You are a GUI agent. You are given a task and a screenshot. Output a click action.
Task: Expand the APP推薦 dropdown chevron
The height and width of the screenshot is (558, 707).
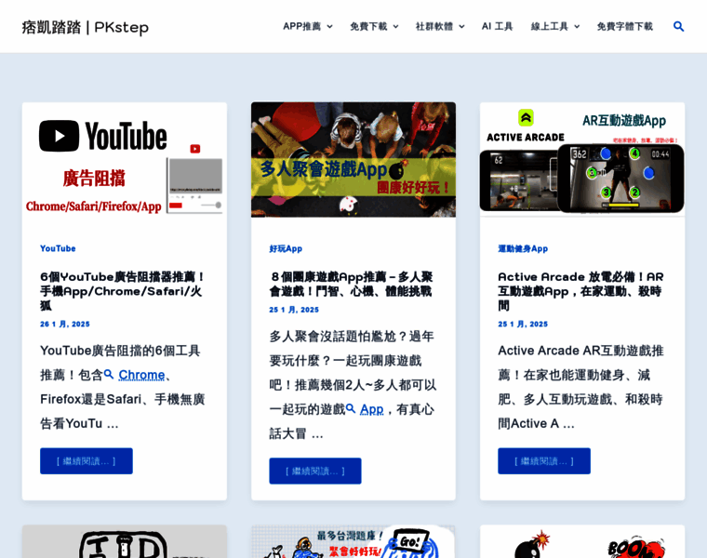(x=329, y=27)
